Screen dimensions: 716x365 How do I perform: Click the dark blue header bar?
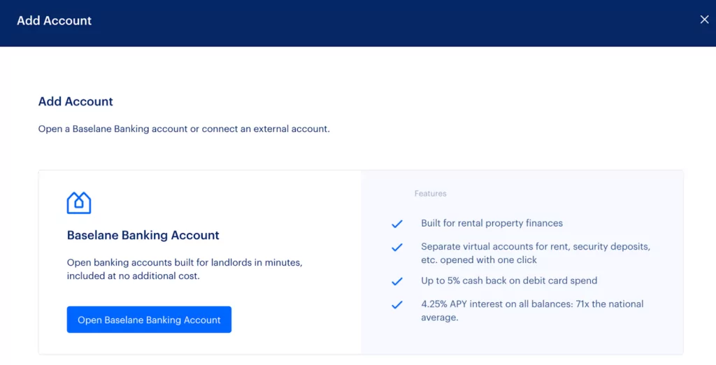pyautogui.click(x=358, y=23)
